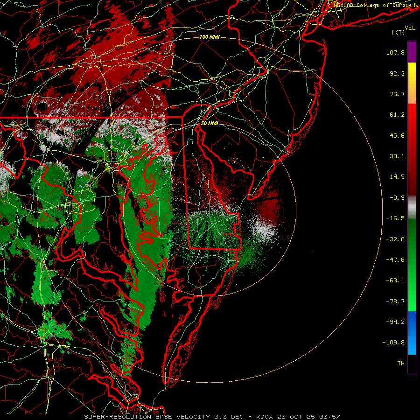Click the "100 NMI" range ring label
The width and height of the screenshot is (420, 420).
coord(210,37)
